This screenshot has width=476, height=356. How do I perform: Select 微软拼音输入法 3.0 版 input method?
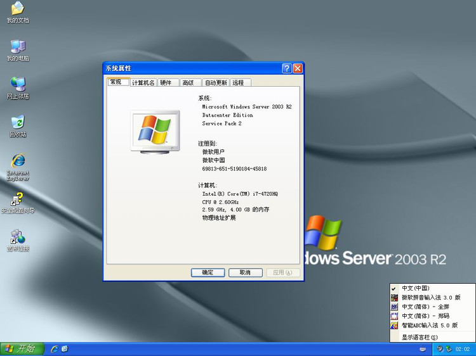[x=432, y=298]
